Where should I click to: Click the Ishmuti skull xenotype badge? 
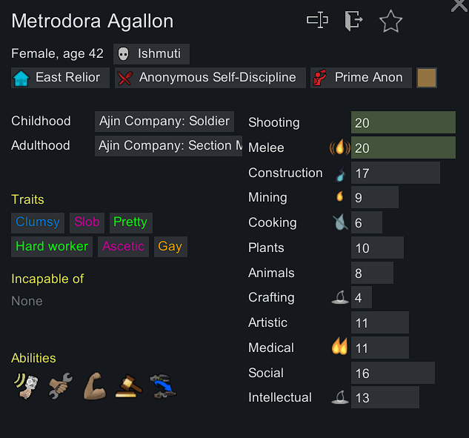click(152, 54)
